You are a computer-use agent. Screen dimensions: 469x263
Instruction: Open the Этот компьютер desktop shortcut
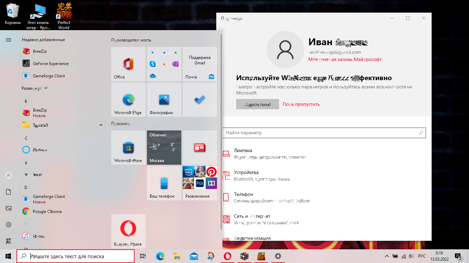point(38,16)
